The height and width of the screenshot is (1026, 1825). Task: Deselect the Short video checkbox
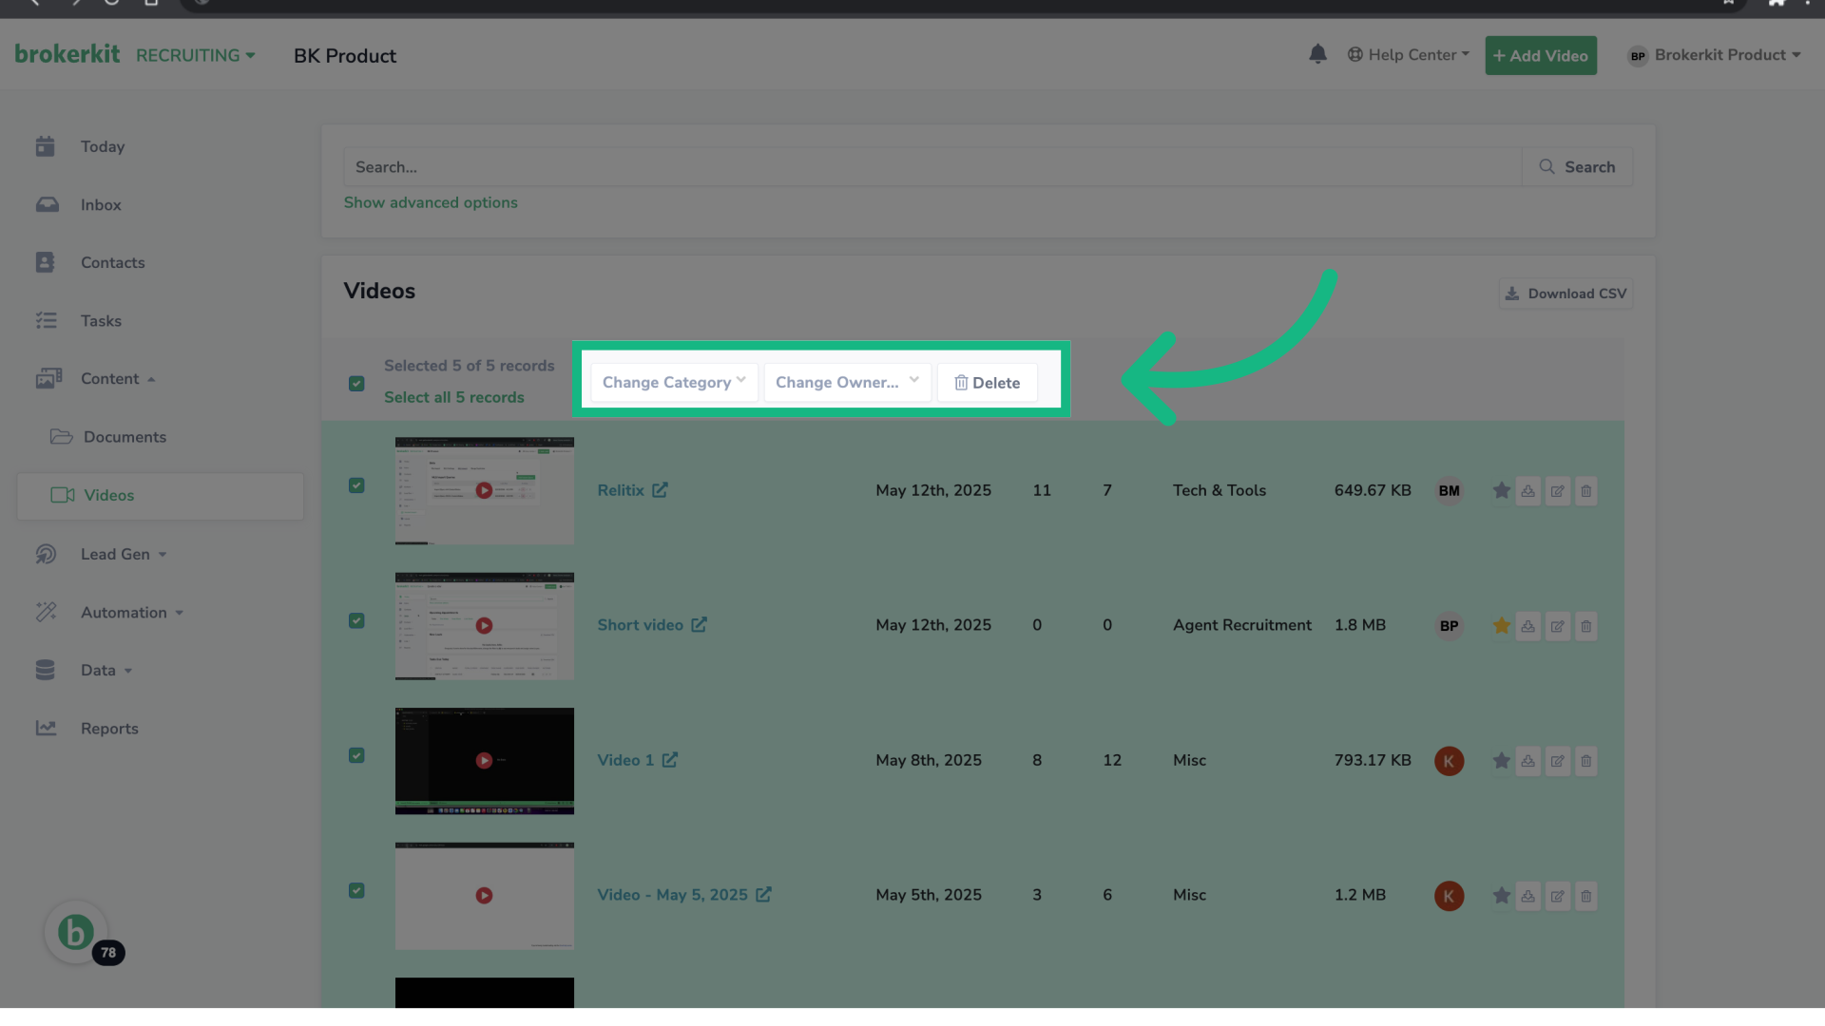point(356,620)
